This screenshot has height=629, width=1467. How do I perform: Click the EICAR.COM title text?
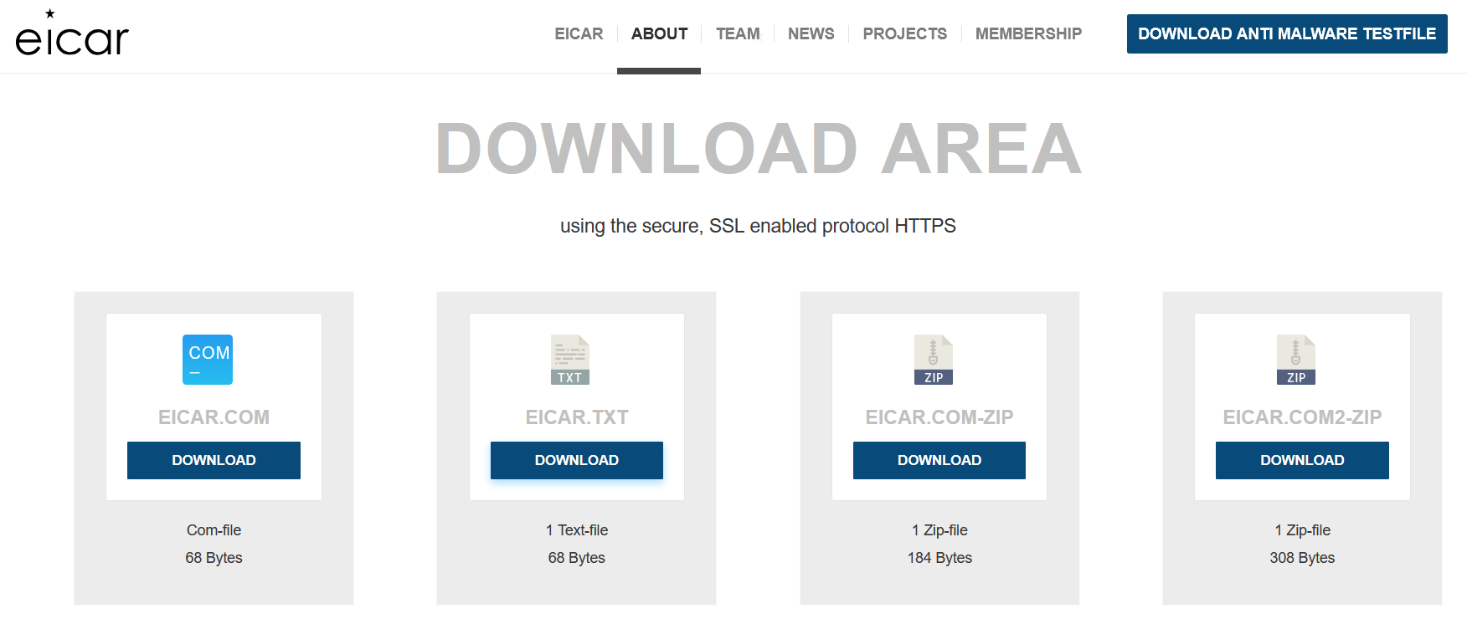214,417
